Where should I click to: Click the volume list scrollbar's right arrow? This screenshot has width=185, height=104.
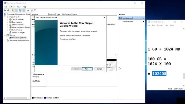[116, 55]
